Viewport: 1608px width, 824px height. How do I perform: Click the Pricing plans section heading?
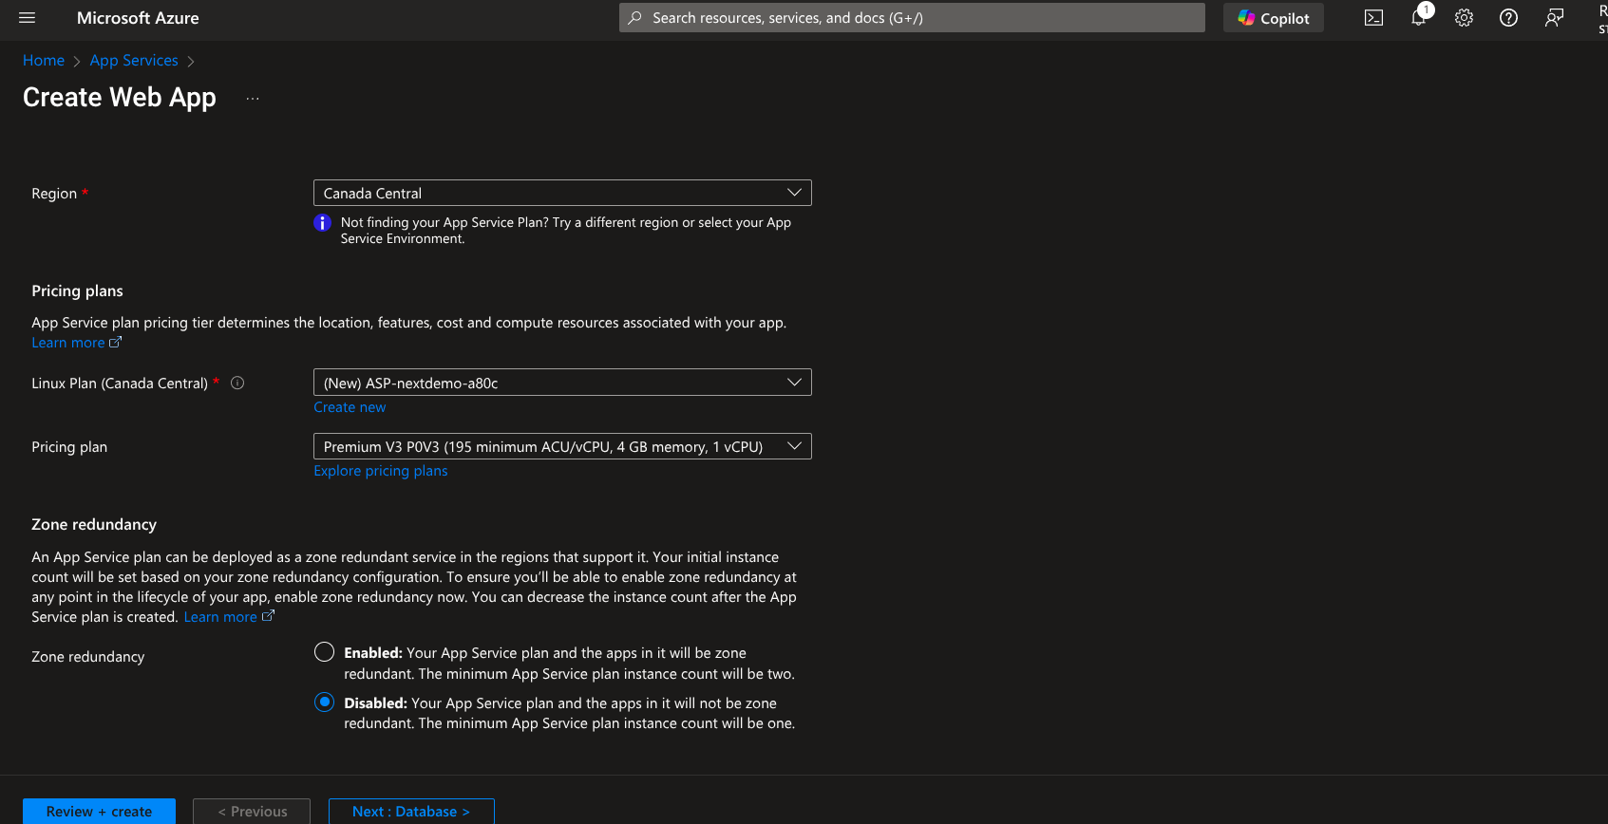[x=77, y=290]
